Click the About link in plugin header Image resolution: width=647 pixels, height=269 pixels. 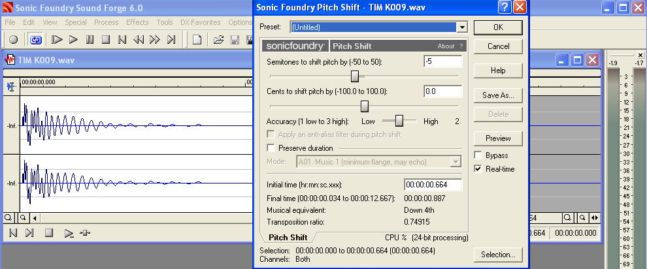(x=446, y=46)
